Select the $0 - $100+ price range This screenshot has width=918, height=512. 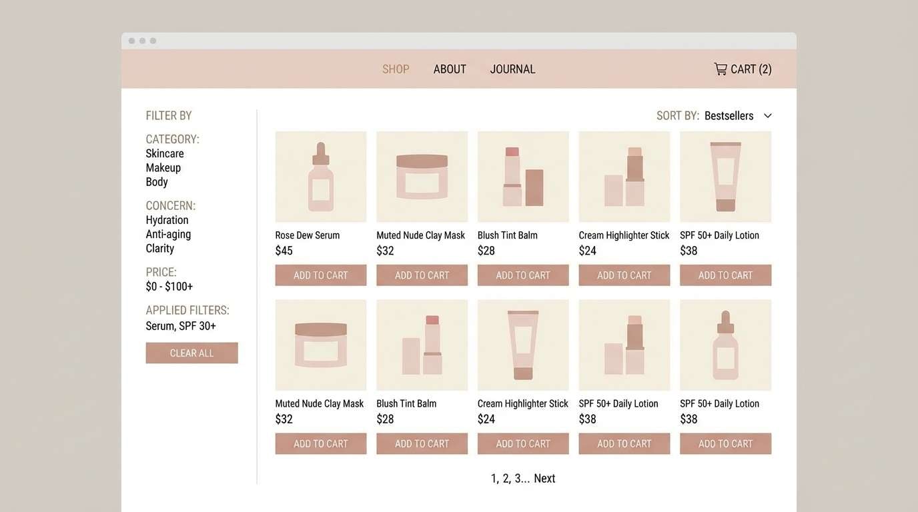pos(169,285)
